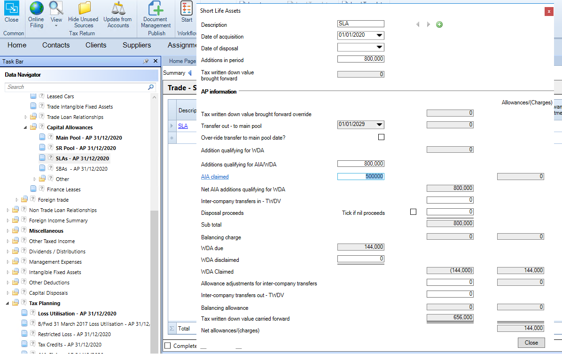Open the Suppliers tab
This screenshot has height=354, width=562.
(137, 45)
